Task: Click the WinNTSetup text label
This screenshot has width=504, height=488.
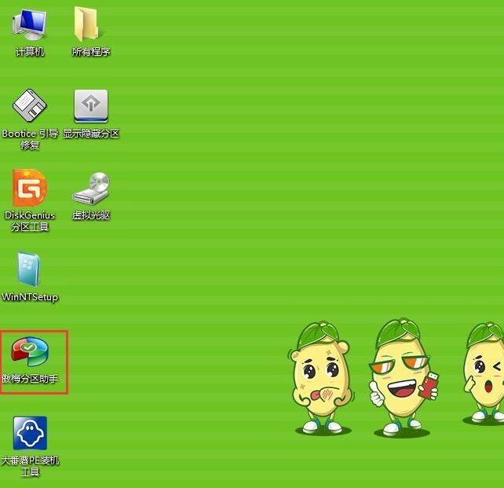Action: [30, 297]
